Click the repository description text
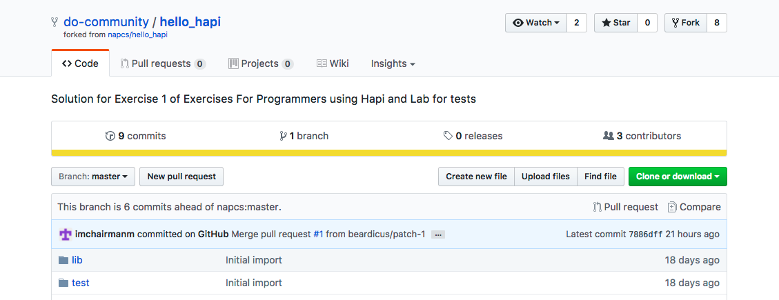Image resolution: width=779 pixels, height=300 pixels. [x=264, y=99]
